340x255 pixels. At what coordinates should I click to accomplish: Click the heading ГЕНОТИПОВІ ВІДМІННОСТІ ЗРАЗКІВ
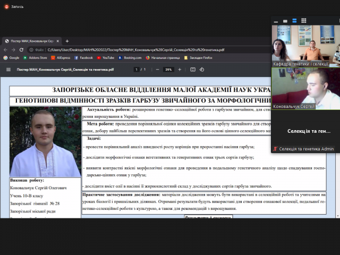pos(143,100)
